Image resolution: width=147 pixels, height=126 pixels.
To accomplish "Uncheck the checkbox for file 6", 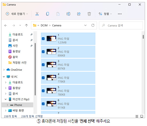I will (x=43, y=104).
